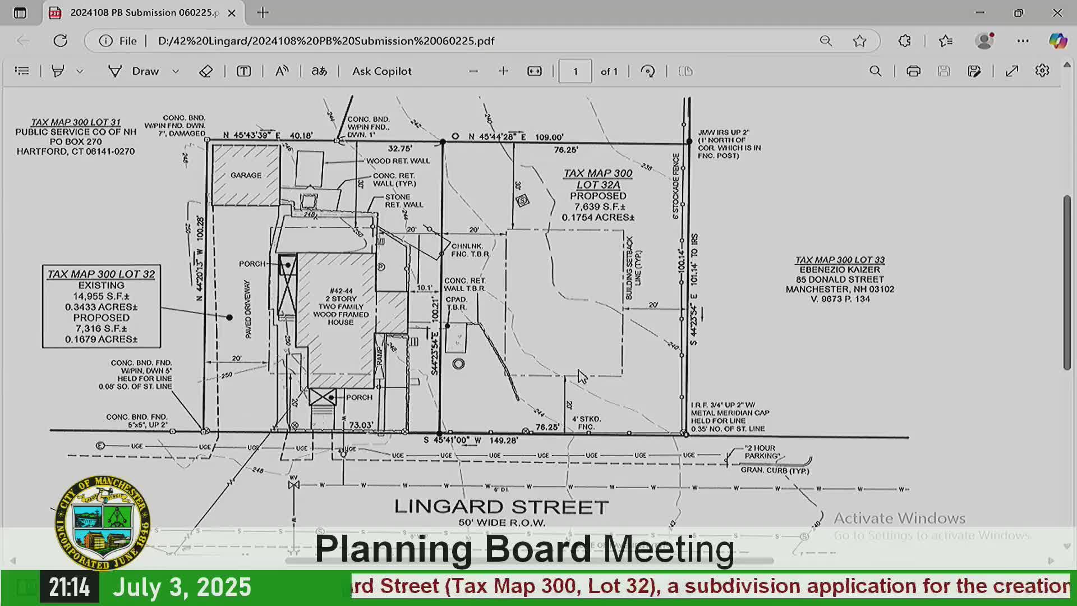Switch to two-page view layout
This screenshot has width=1077, height=606.
click(x=684, y=71)
